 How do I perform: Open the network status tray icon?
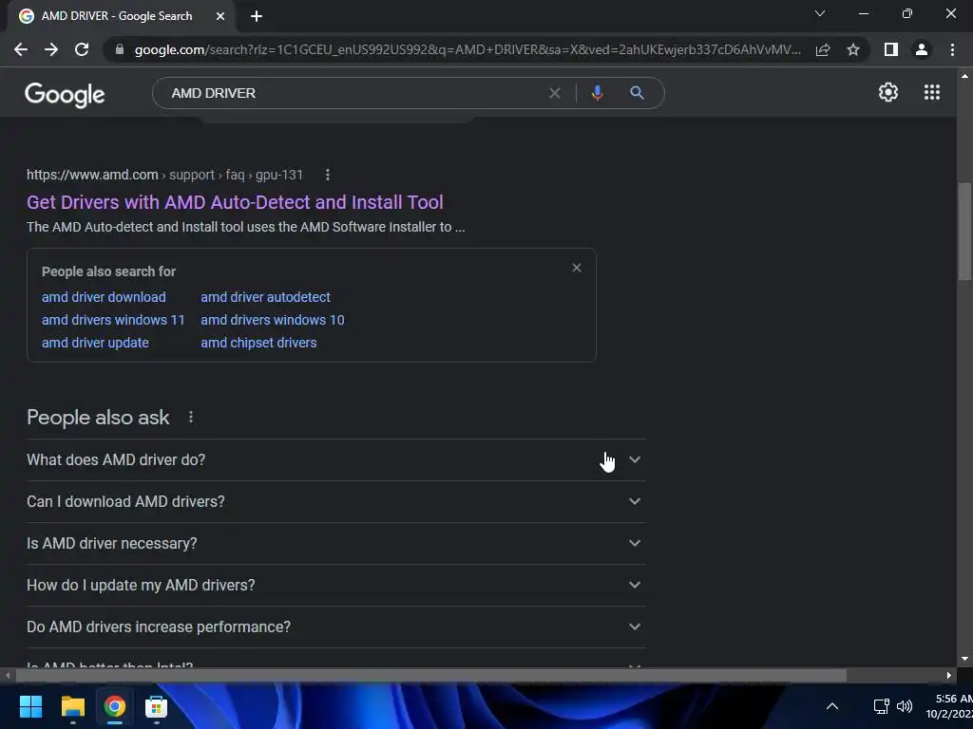point(881,706)
